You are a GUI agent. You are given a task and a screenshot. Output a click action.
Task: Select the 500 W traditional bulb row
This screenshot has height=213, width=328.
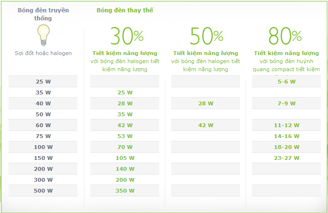pos(43,191)
